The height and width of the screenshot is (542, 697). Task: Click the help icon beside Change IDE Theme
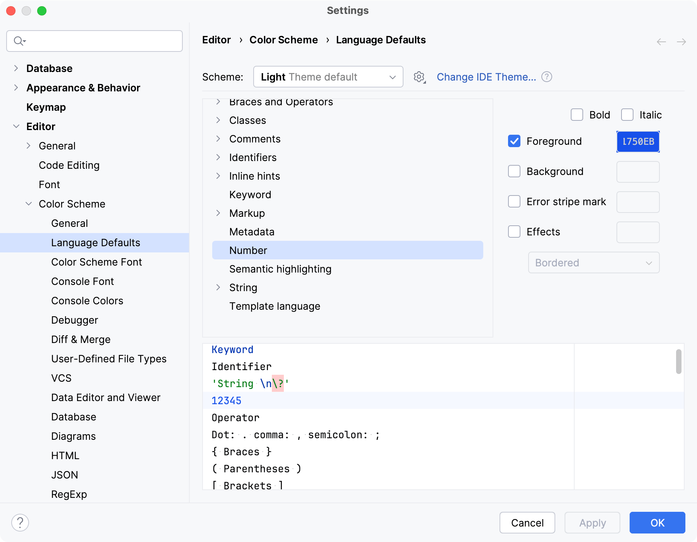547,77
